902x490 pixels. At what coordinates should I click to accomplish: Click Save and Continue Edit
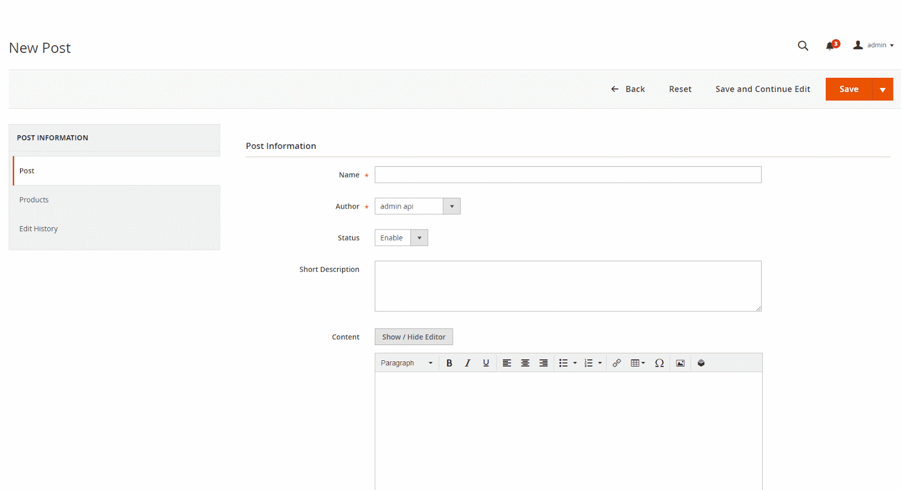coord(763,89)
